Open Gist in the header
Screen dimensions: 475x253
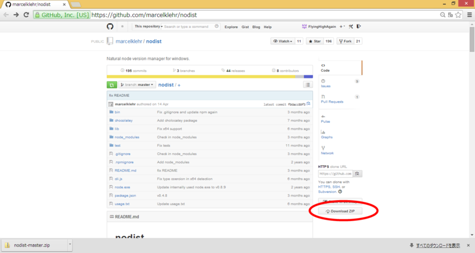[245, 27]
